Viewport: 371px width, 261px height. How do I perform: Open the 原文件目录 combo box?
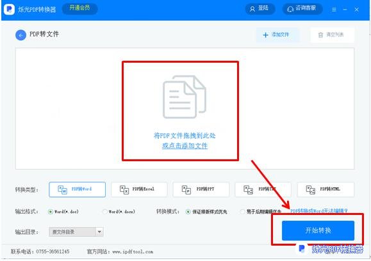[76, 232]
